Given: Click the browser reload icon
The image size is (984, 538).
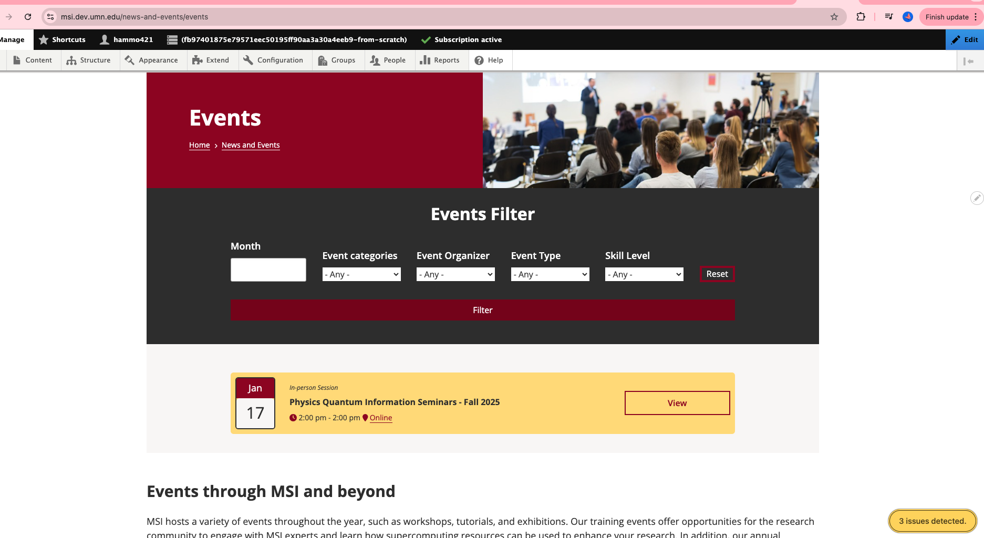Looking at the screenshot, I should click(28, 17).
